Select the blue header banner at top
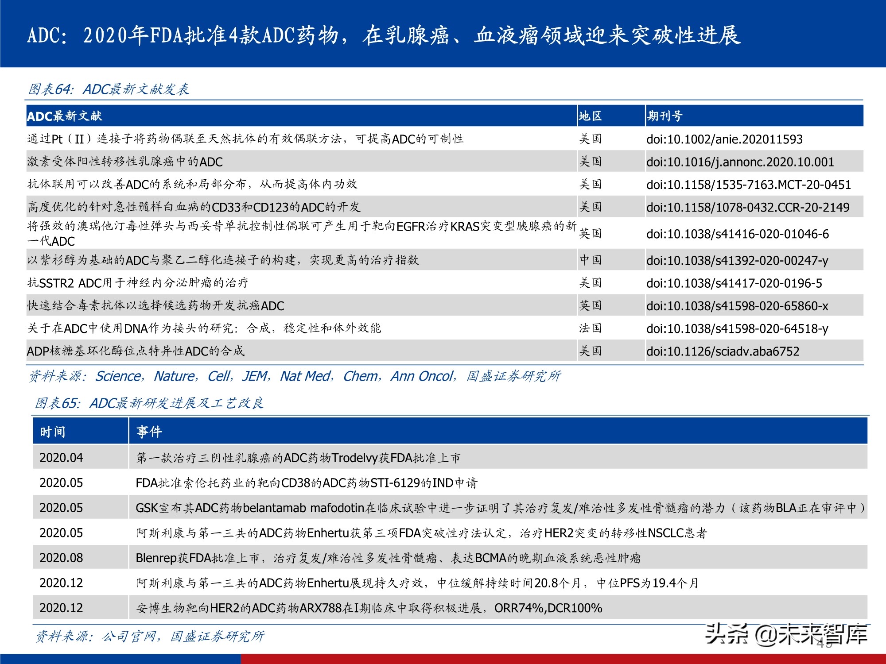Screen dimensions: 886x664 click(x=443, y=38)
